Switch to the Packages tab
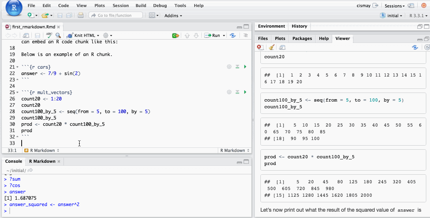 pos(302,38)
